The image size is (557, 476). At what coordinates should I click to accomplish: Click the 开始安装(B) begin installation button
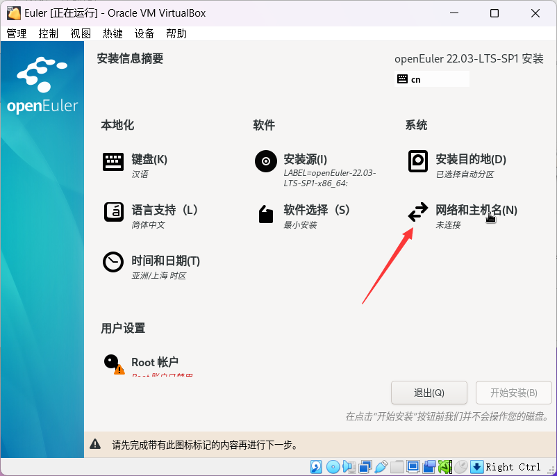pos(514,393)
